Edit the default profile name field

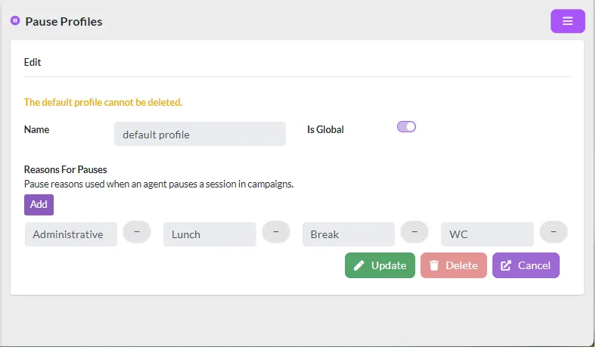pyautogui.click(x=200, y=134)
